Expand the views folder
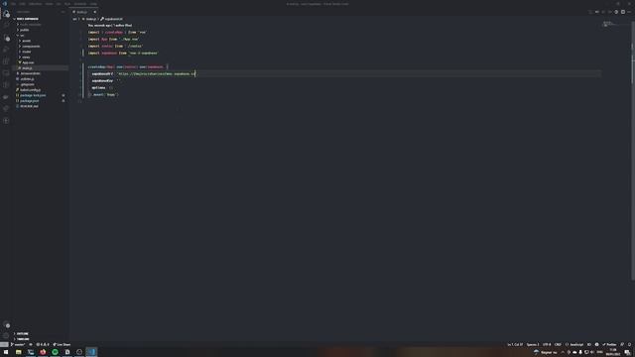This screenshot has height=357, width=635. tap(27, 58)
